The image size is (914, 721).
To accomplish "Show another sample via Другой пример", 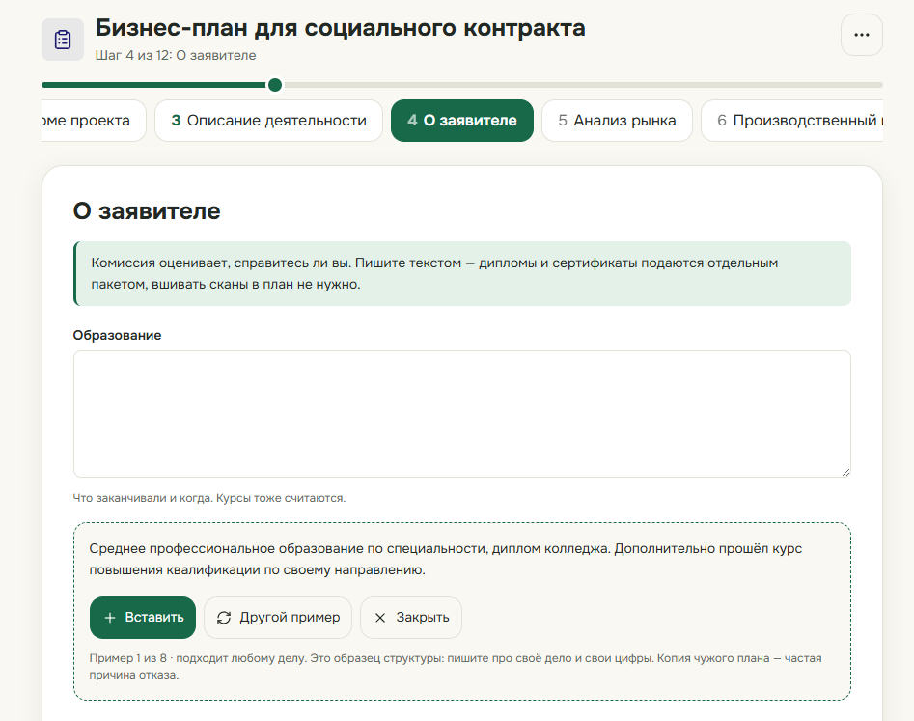I will click(x=278, y=618).
